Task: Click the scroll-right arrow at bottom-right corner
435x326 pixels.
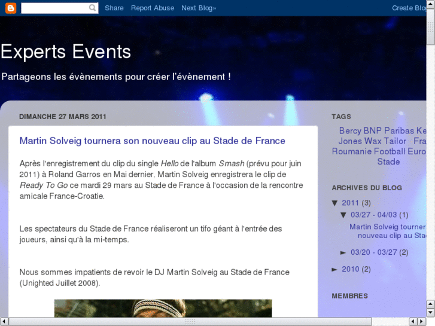Action: (422, 322)
